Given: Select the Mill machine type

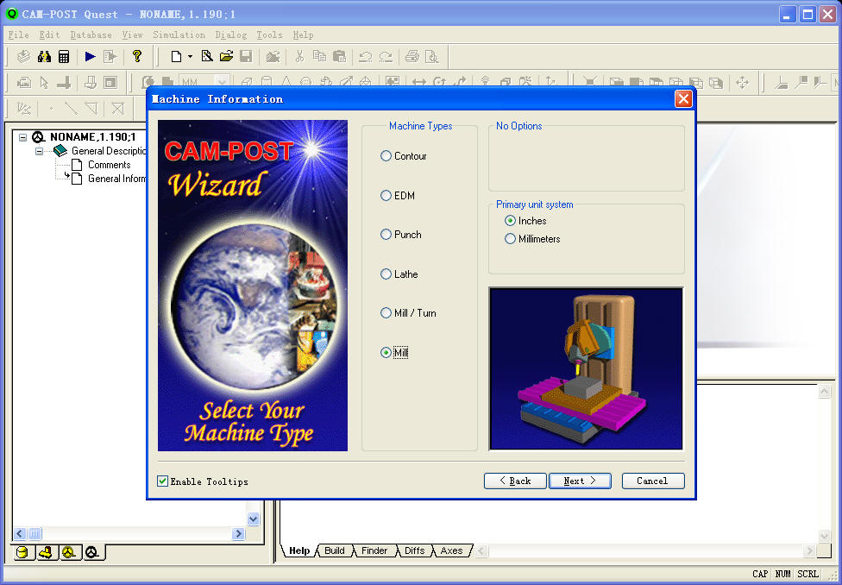Looking at the screenshot, I should (x=394, y=352).
